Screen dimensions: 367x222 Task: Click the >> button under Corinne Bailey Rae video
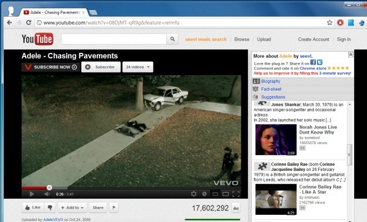click(302, 208)
